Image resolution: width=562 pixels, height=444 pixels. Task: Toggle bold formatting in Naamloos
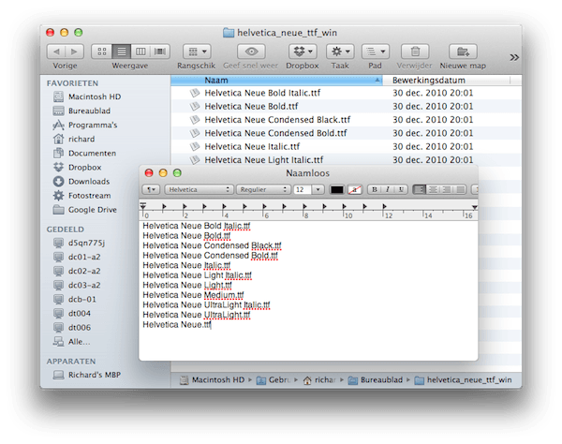point(375,189)
